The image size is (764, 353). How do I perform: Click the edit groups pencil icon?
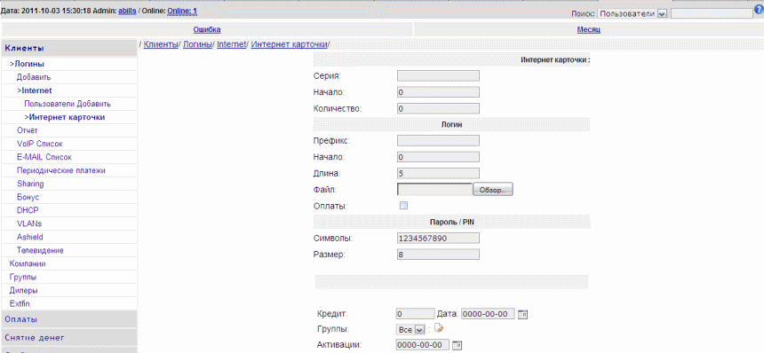438,329
